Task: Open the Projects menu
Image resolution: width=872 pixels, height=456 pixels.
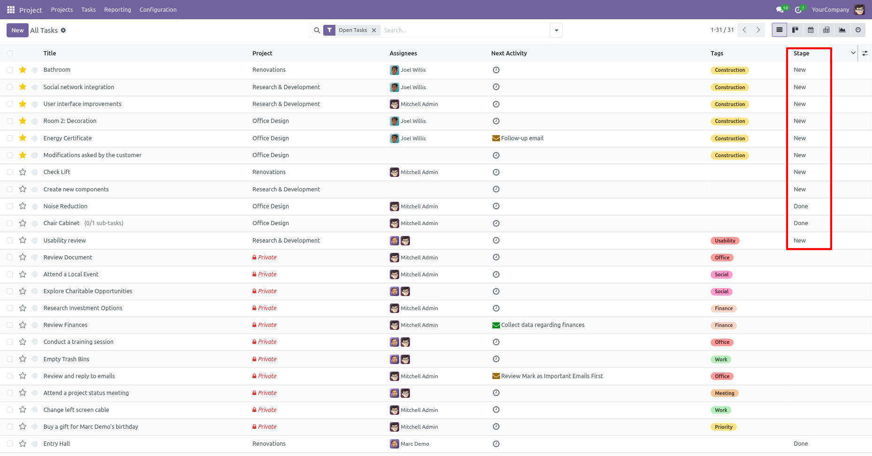Action: pos(62,9)
